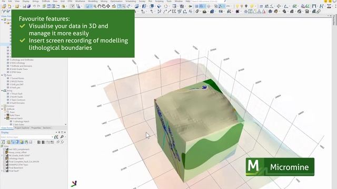This screenshot has width=337, height=189.
Task: Collapse the String tree node
Action: (2, 91)
